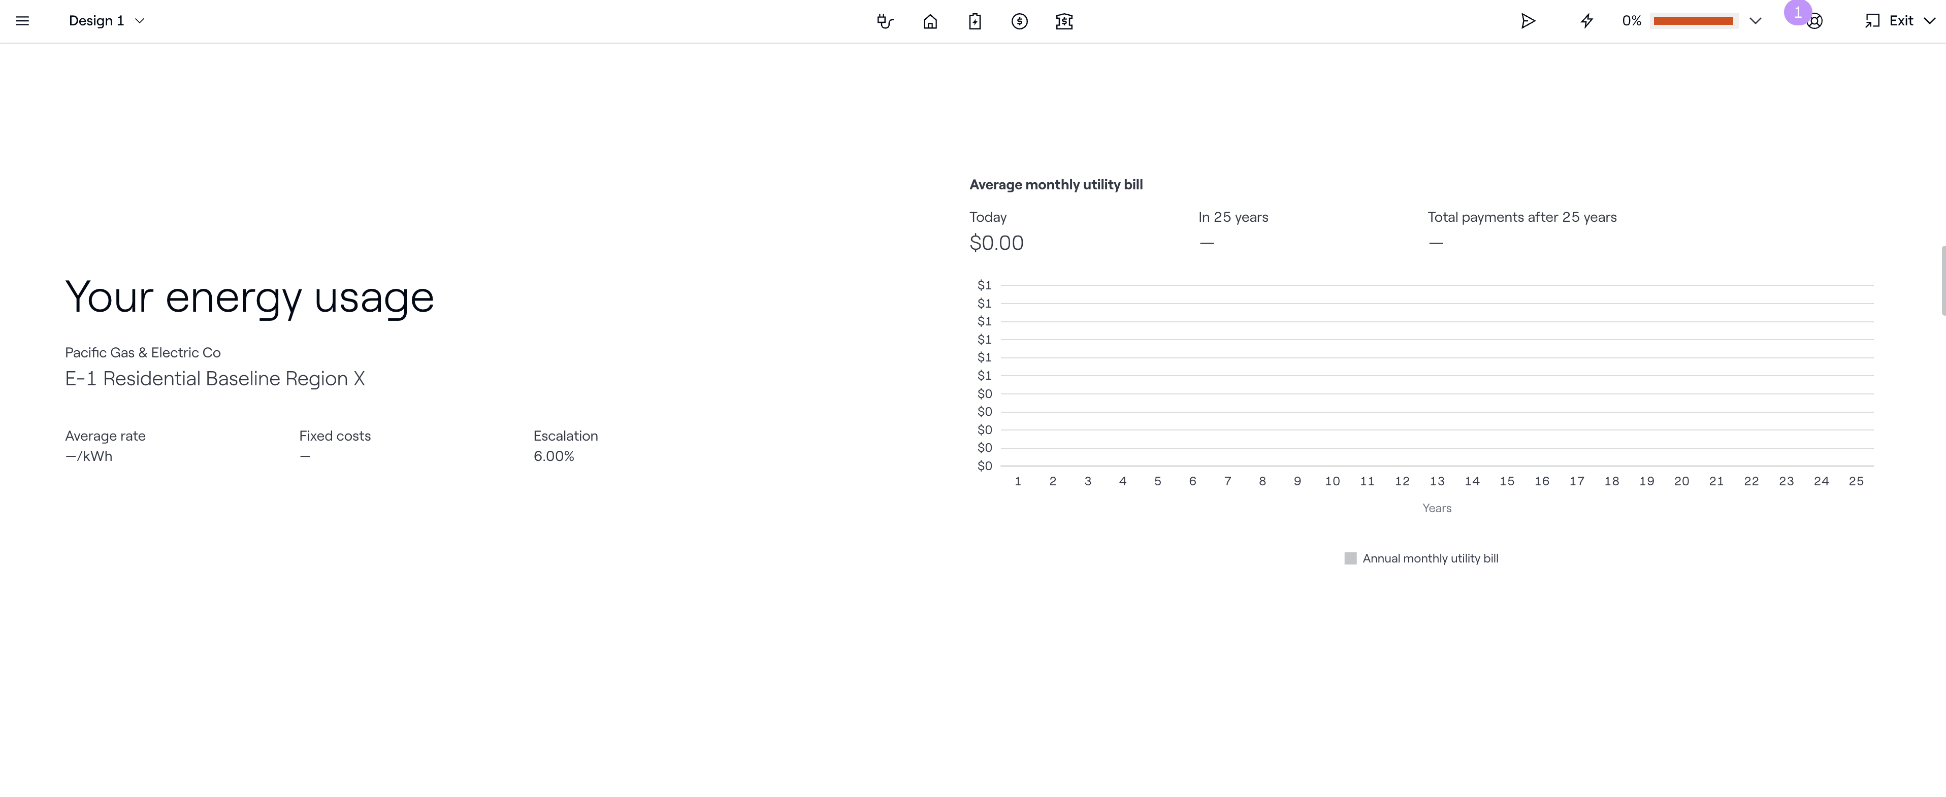Open the hamburger menu

coord(22,21)
